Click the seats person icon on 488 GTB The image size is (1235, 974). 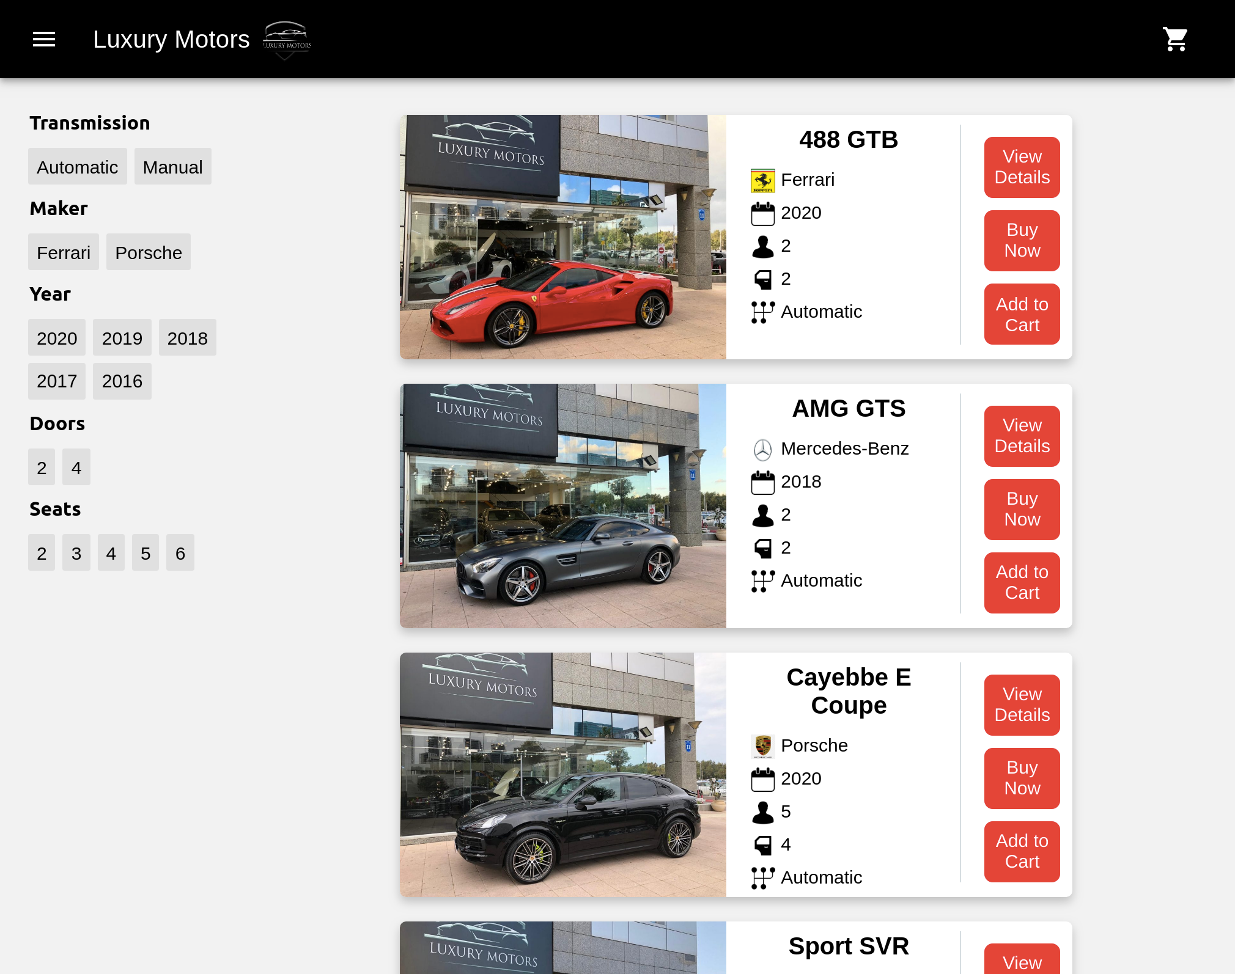coord(762,246)
